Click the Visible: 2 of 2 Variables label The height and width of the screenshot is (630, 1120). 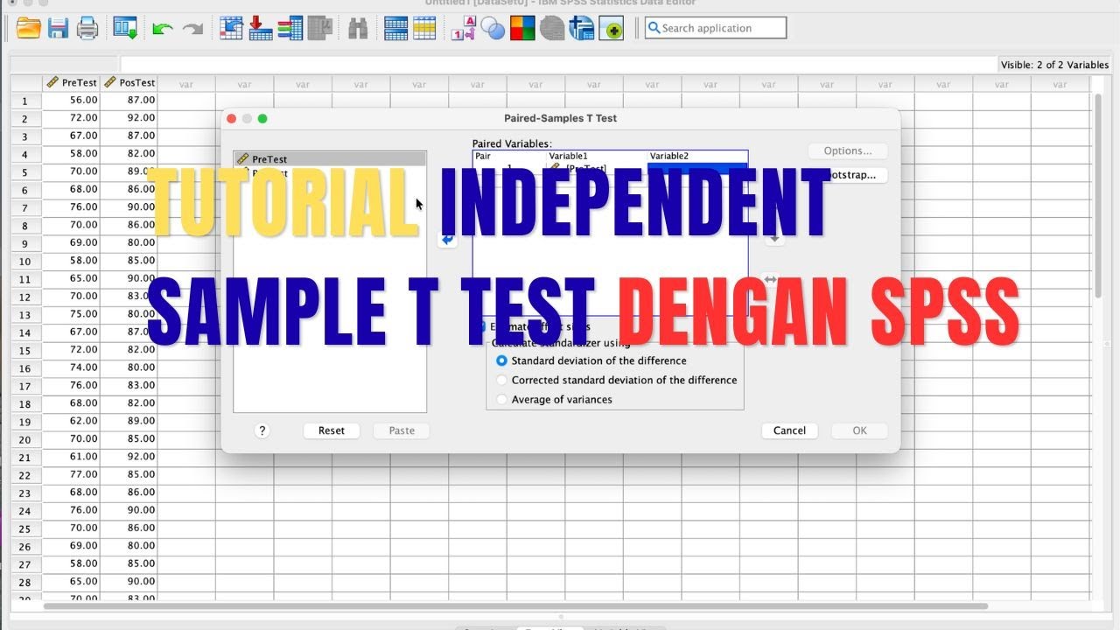[x=1054, y=65]
